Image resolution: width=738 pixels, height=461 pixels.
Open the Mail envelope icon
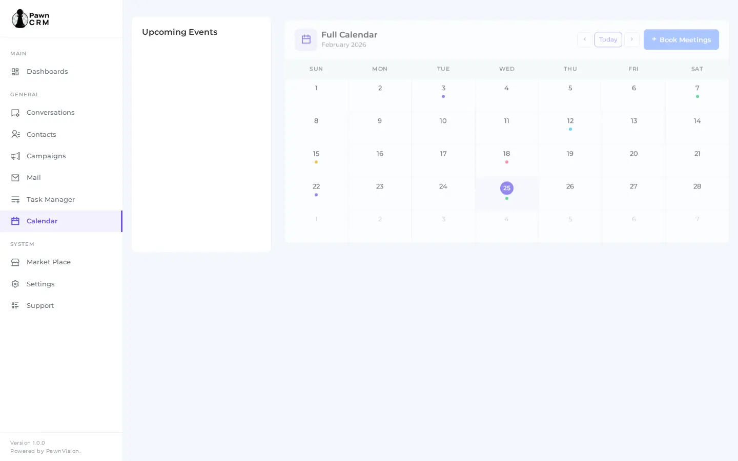point(16,177)
